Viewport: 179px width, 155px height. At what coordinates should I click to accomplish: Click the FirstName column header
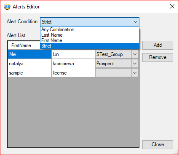(x=24, y=45)
